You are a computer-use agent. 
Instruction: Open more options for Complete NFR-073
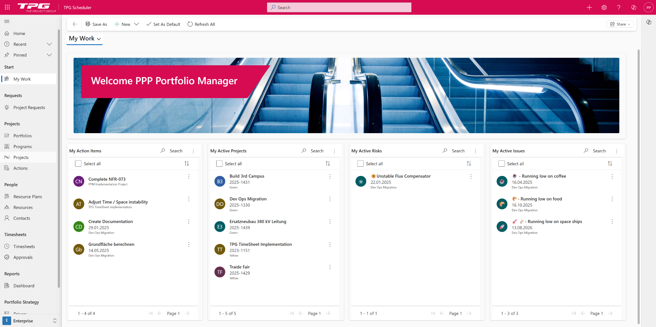[x=189, y=176]
